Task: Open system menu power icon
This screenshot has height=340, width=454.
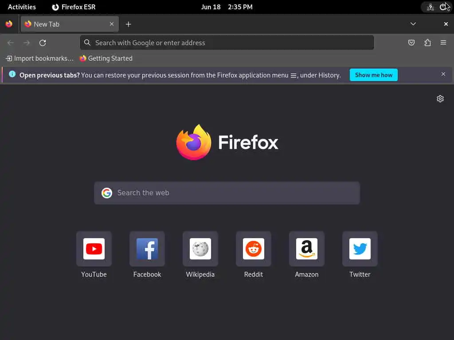Action: coord(443,7)
